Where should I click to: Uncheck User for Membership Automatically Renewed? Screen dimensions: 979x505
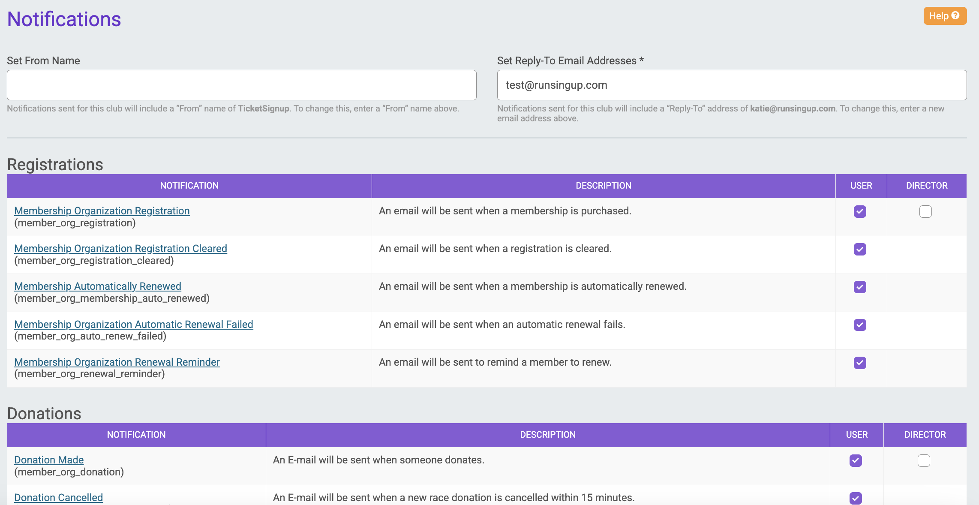[860, 287]
